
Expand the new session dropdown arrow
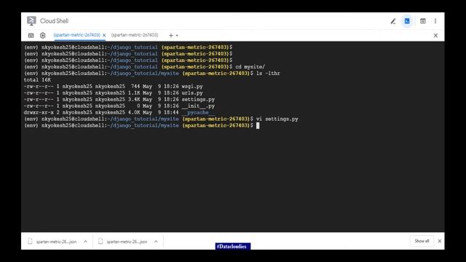pyautogui.click(x=177, y=36)
